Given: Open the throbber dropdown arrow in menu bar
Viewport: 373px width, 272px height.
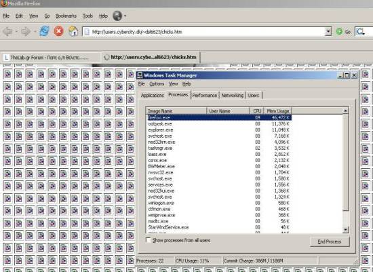Looking at the screenshot, I should (125, 16).
